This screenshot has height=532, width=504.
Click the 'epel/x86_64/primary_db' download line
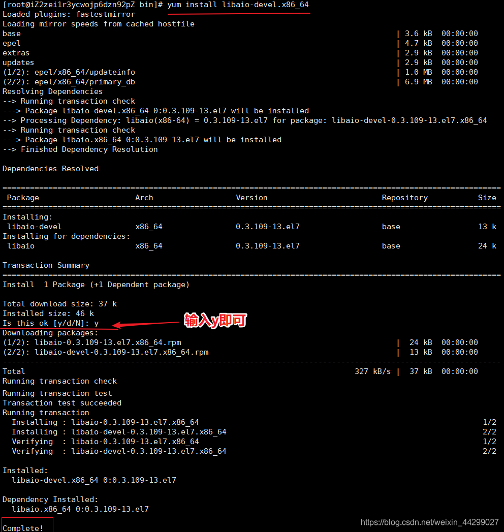(240, 82)
